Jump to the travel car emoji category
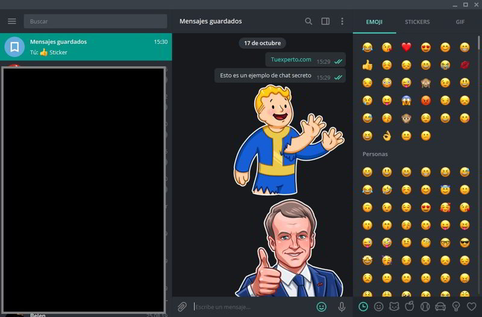This screenshot has height=317, width=482. click(x=440, y=307)
